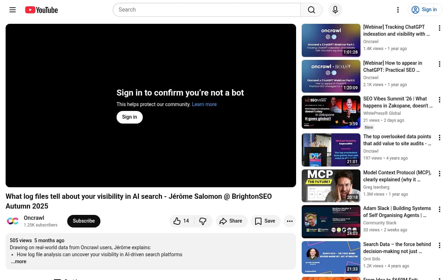Open title 'Model Context Protocol (MCP), clearly explained'
This screenshot has width=448, height=280.
pos(397,176)
